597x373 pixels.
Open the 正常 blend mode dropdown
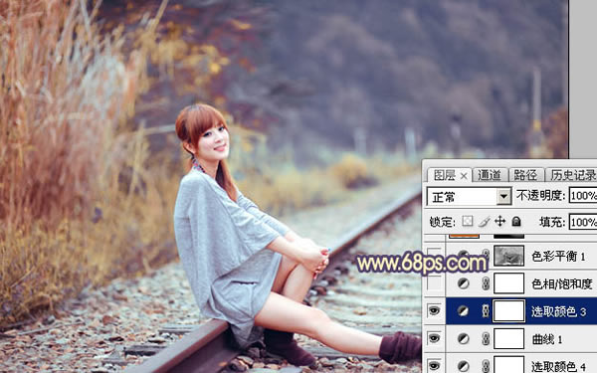pos(469,196)
